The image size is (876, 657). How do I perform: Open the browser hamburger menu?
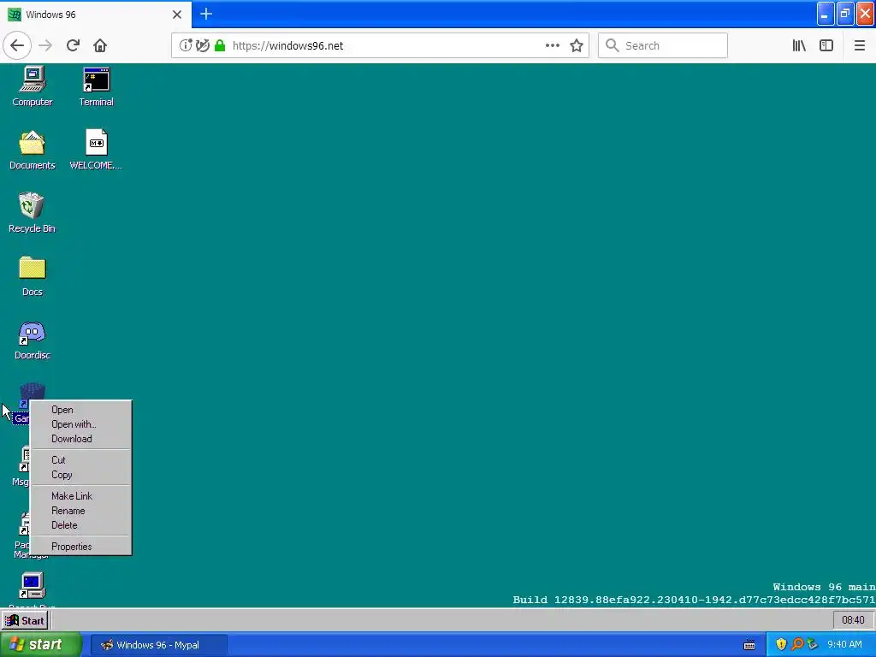tap(859, 45)
